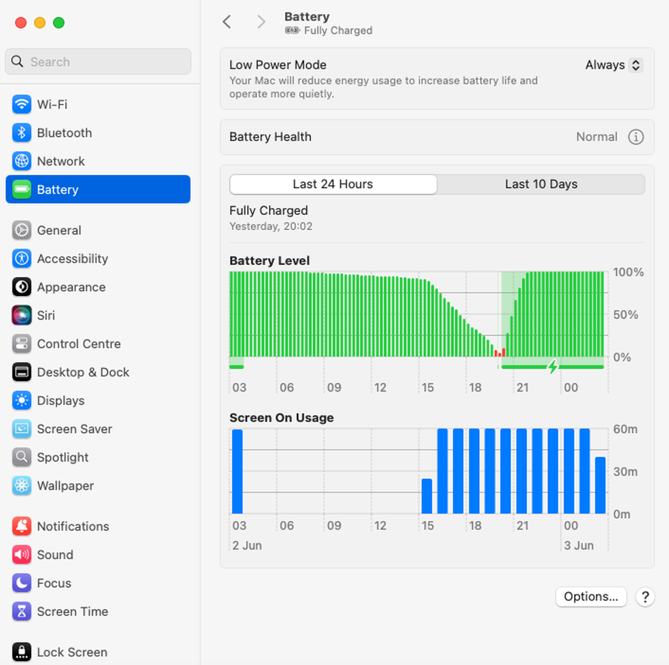This screenshot has width=669, height=665.
Task: Select the Last 24 Hours tab
Action: 333,184
